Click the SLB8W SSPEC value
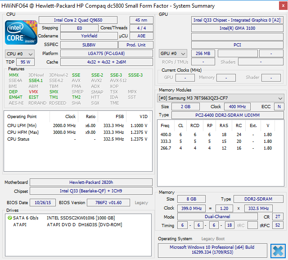This screenshot has height=260, width=288. (x=89, y=45)
